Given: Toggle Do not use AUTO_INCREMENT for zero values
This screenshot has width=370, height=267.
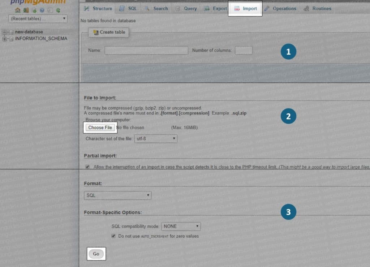Looking at the screenshot, I should [x=113, y=236].
